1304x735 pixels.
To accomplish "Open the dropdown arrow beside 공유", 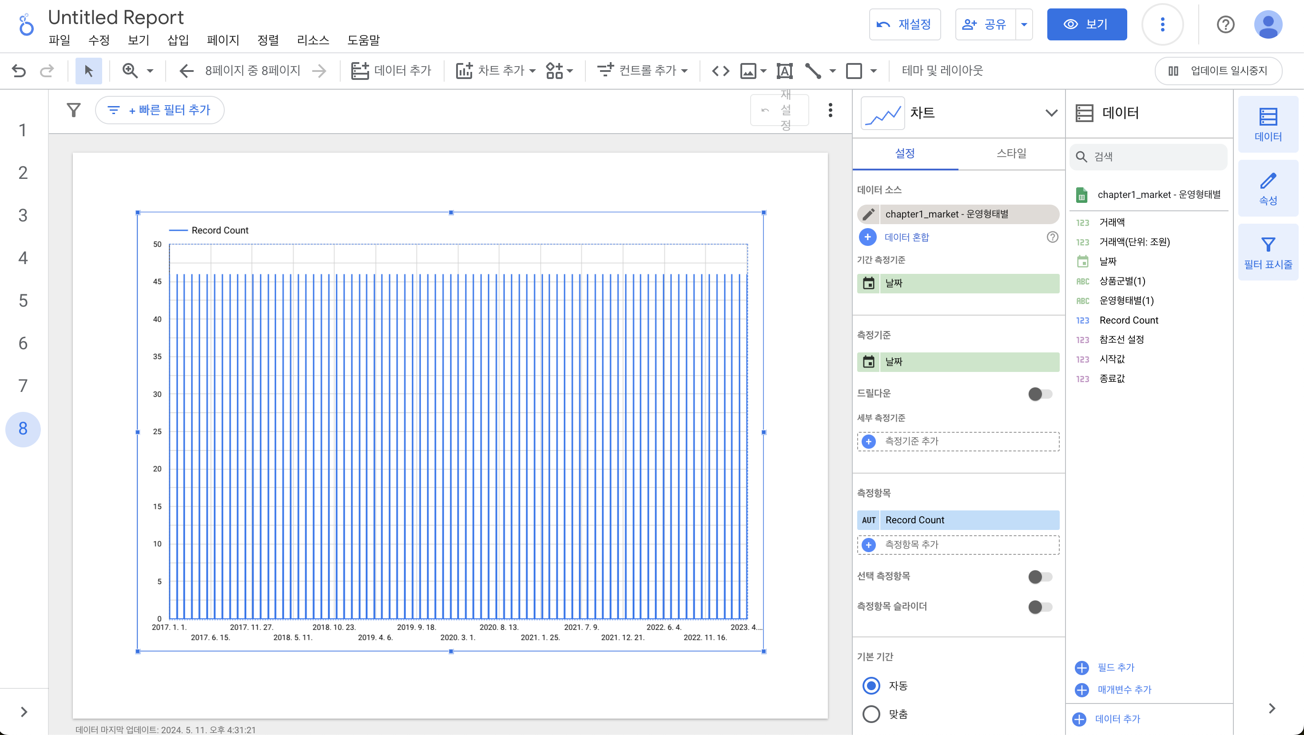I will [x=1024, y=24].
